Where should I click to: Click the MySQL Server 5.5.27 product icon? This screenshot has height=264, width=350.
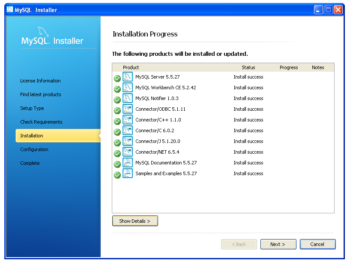128,76
